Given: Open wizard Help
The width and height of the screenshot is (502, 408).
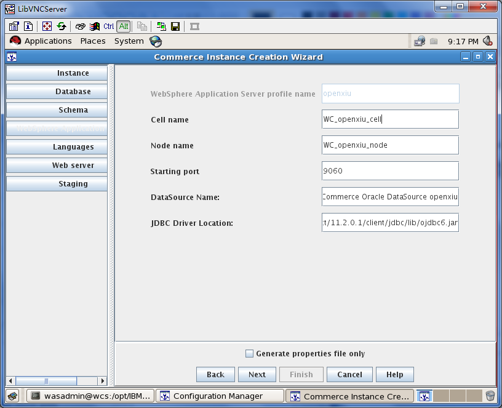Looking at the screenshot, I should click(395, 374).
